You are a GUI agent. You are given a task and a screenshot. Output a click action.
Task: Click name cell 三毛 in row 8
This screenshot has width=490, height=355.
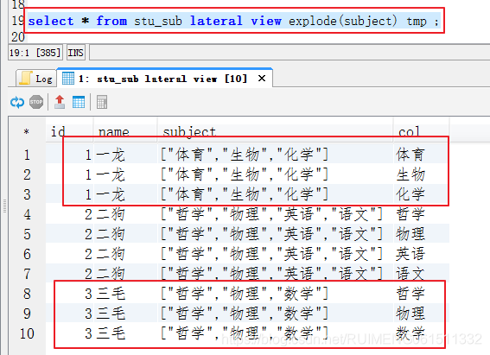[x=125, y=294]
